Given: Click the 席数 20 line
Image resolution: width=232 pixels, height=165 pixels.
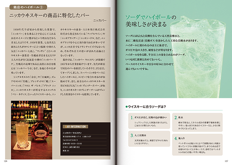Looking at the screenshot, I should [66, 151].
